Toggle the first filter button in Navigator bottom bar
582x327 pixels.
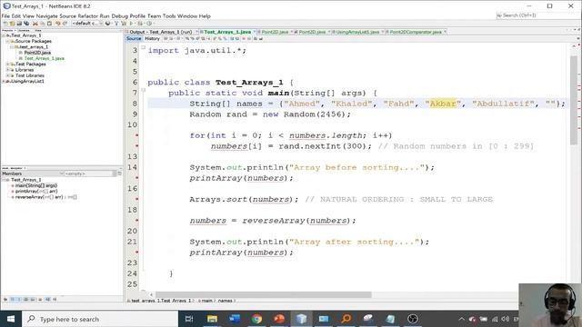coord(5,299)
